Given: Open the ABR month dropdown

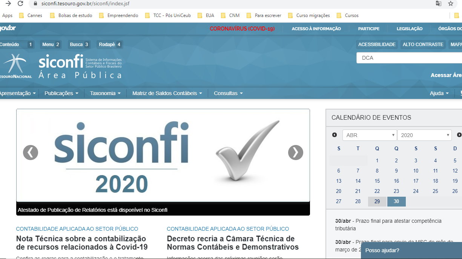Looking at the screenshot, I should 370,135.
